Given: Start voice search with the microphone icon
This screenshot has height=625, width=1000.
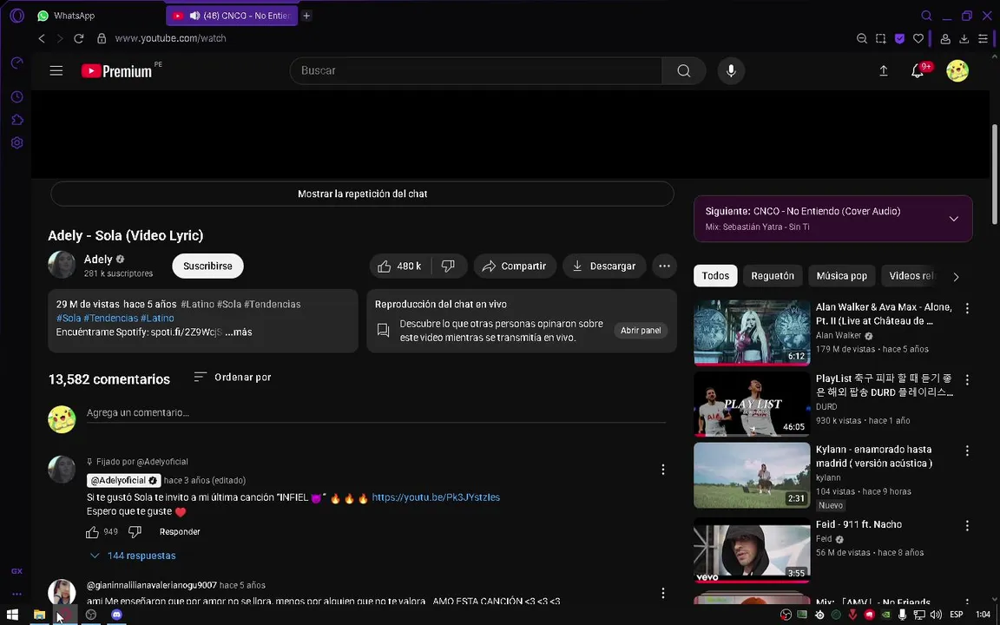Looking at the screenshot, I should 731,71.
